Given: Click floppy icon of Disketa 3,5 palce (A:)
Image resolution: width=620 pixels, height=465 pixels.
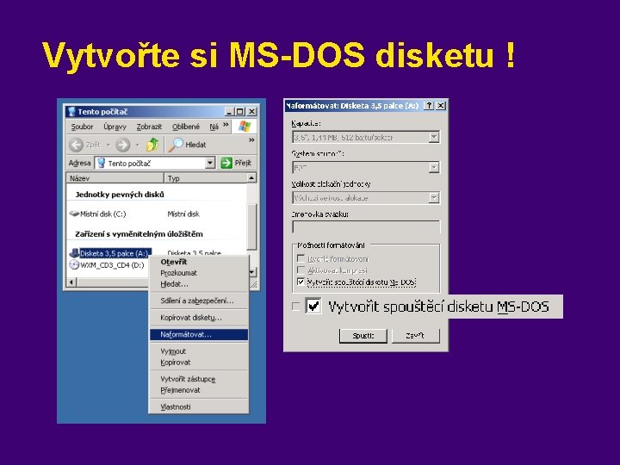Looking at the screenshot, I should pyautogui.click(x=75, y=253).
